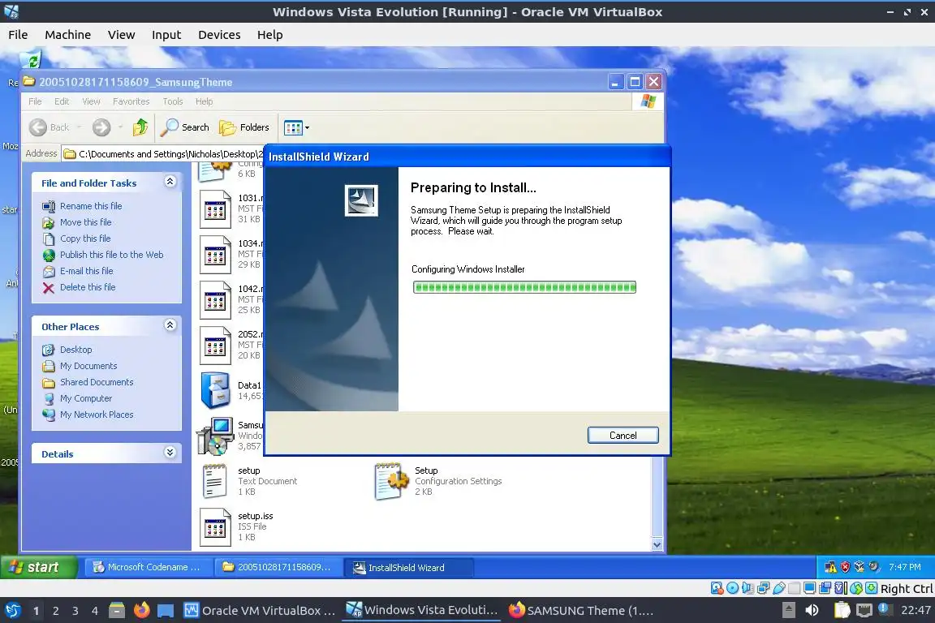This screenshot has height=623, width=935.
Task: Switch to Microsoft Codename taskbar item
Action: (x=148, y=567)
